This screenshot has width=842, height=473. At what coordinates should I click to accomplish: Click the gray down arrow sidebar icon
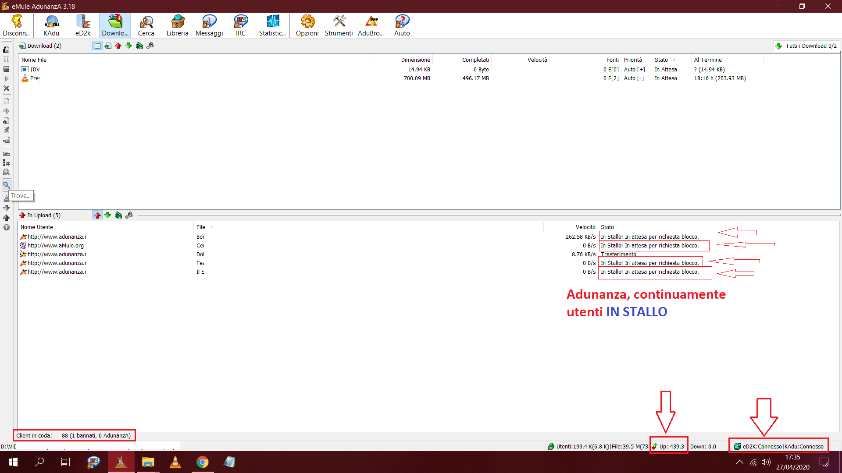click(6, 208)
